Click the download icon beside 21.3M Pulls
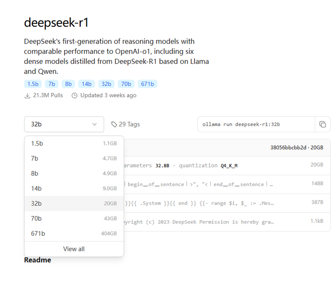This screenshot has height=282, width=336. click(28, 95)
